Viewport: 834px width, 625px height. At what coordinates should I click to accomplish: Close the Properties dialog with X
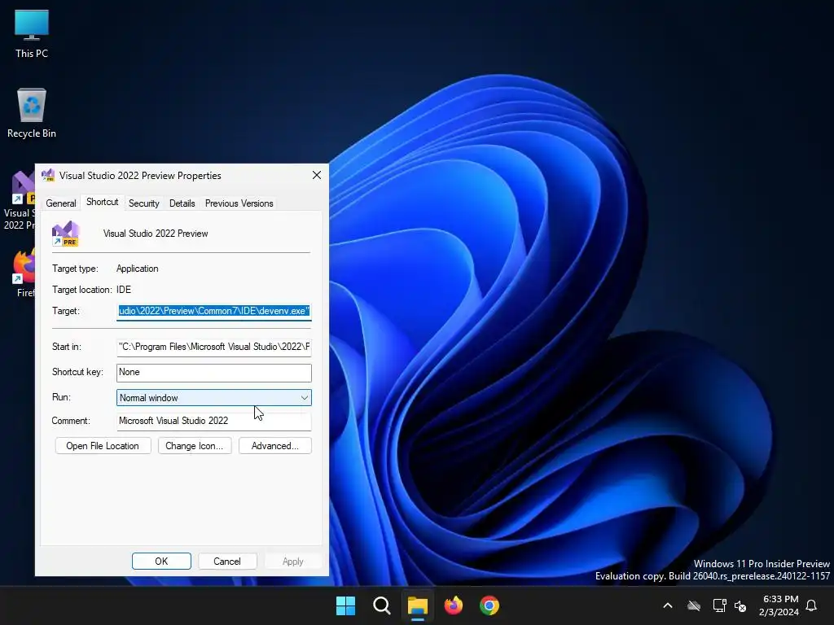point(317,175)
